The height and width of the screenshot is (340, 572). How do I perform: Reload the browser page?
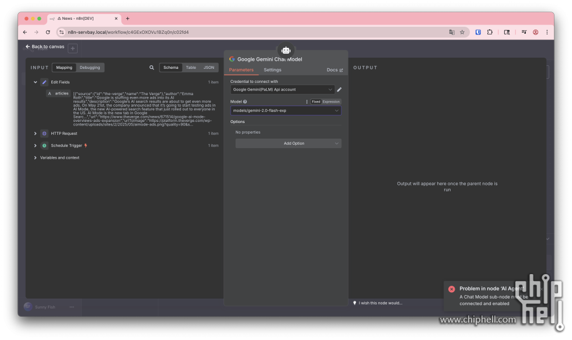click(x=48, y=33)
